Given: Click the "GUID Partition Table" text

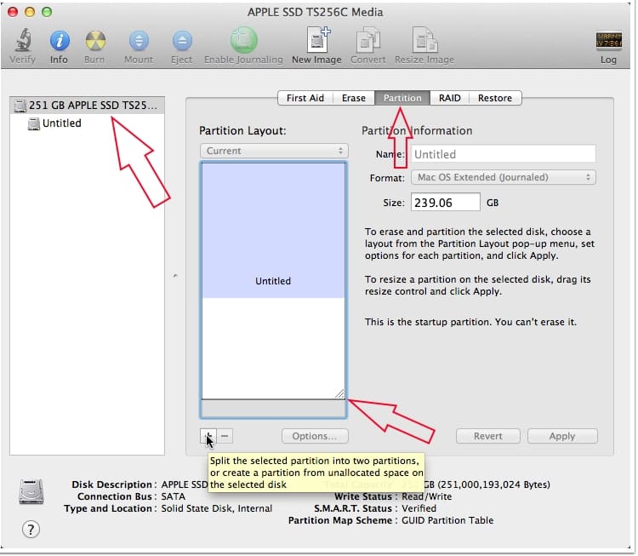Looking at the screenshot, I should pos(447,520).
